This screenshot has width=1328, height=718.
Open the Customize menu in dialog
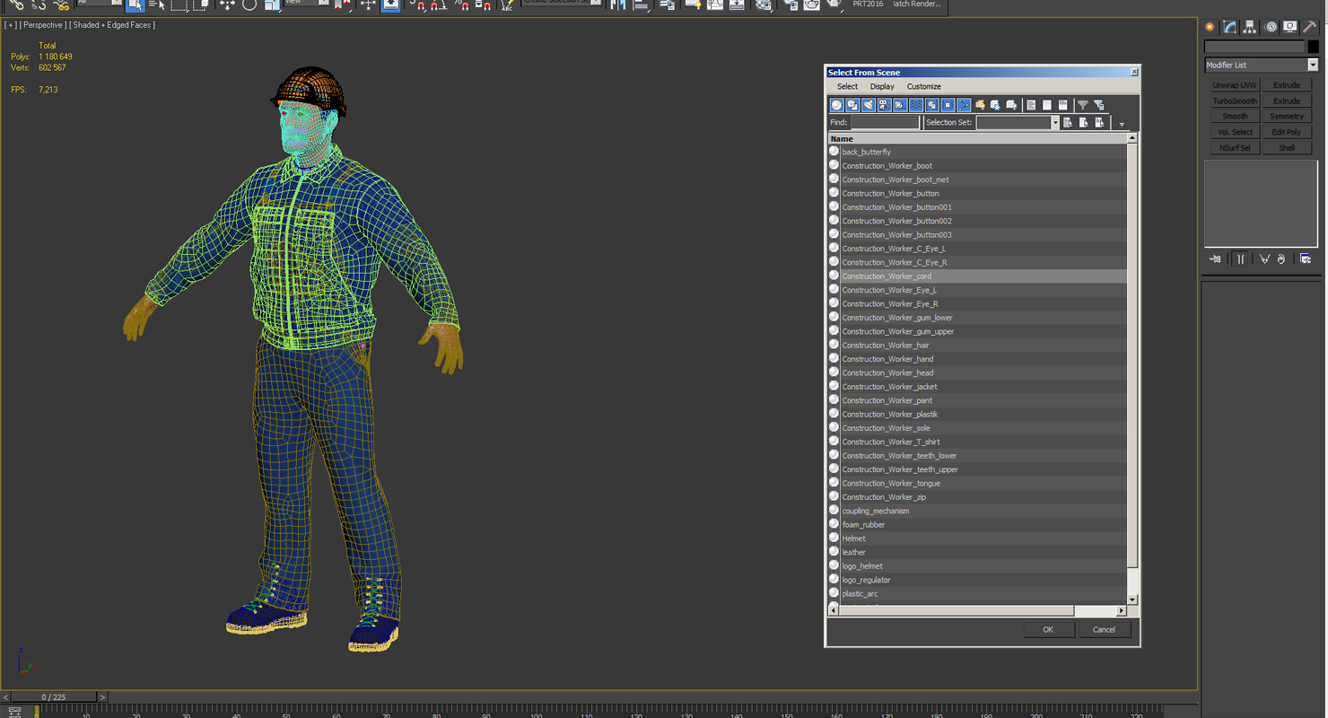pyautogui.click(x=923, y=87)
